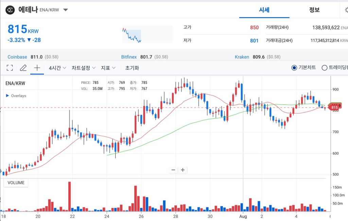Open the coin selector arrow beside 에테나
The width and height of the screenshot is (348, 221).
(x=65, y=10)
